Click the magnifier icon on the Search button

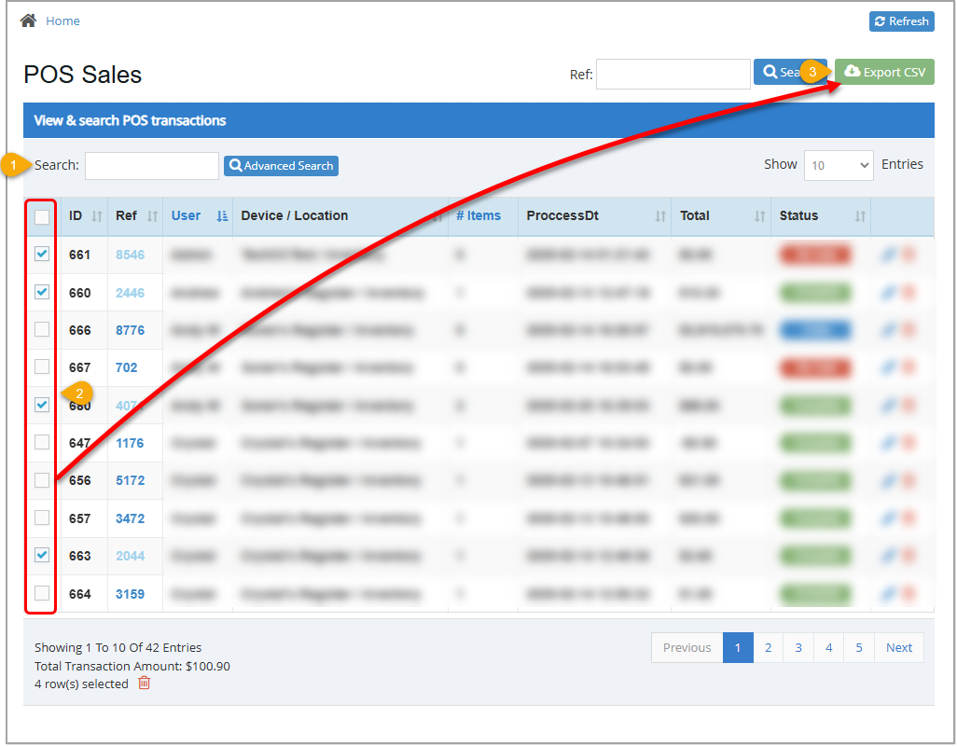(x=772, y=72)
